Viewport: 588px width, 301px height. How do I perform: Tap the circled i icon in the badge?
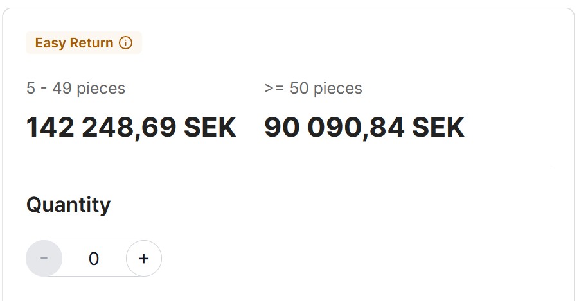(126, 43)
